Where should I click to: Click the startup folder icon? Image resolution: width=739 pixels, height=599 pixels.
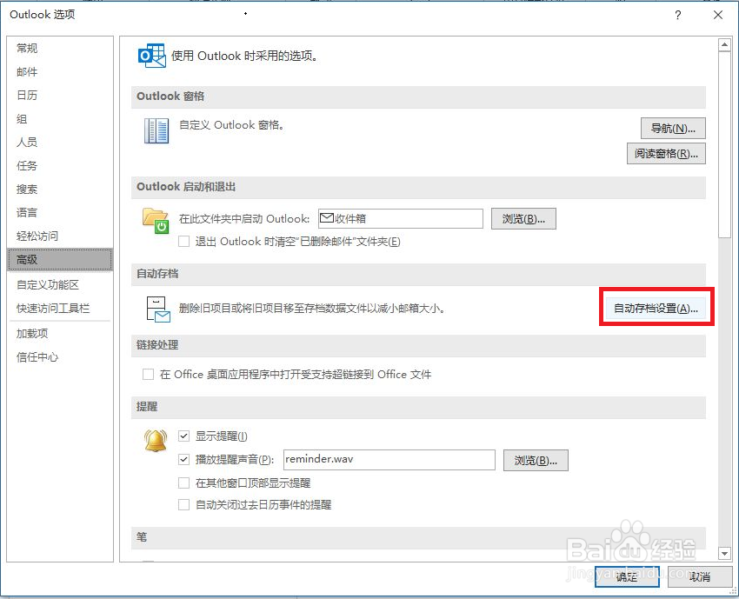tap(156, 221)
